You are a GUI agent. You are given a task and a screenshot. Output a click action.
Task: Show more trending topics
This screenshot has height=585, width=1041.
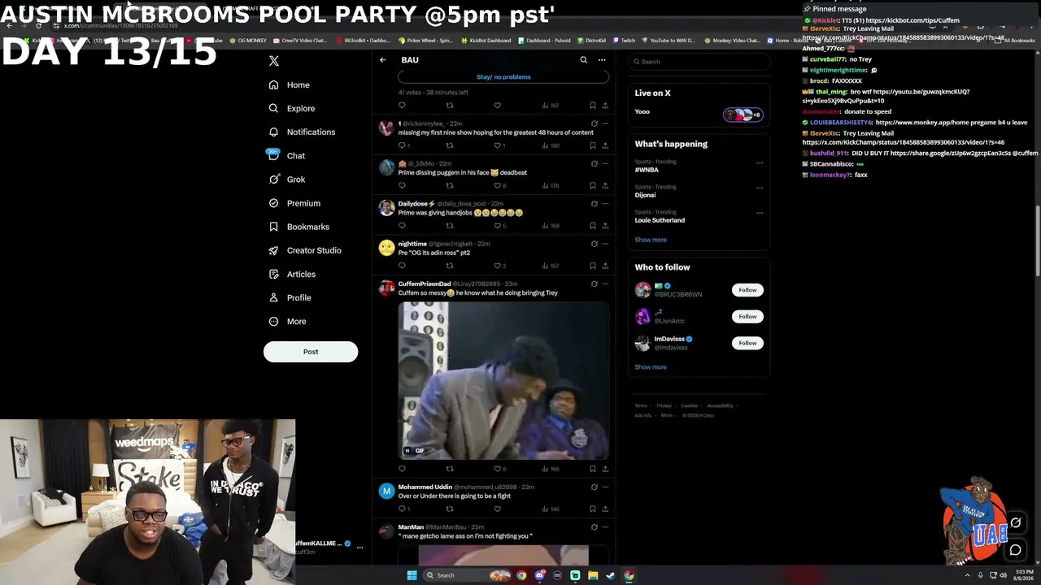pos(651,240)
